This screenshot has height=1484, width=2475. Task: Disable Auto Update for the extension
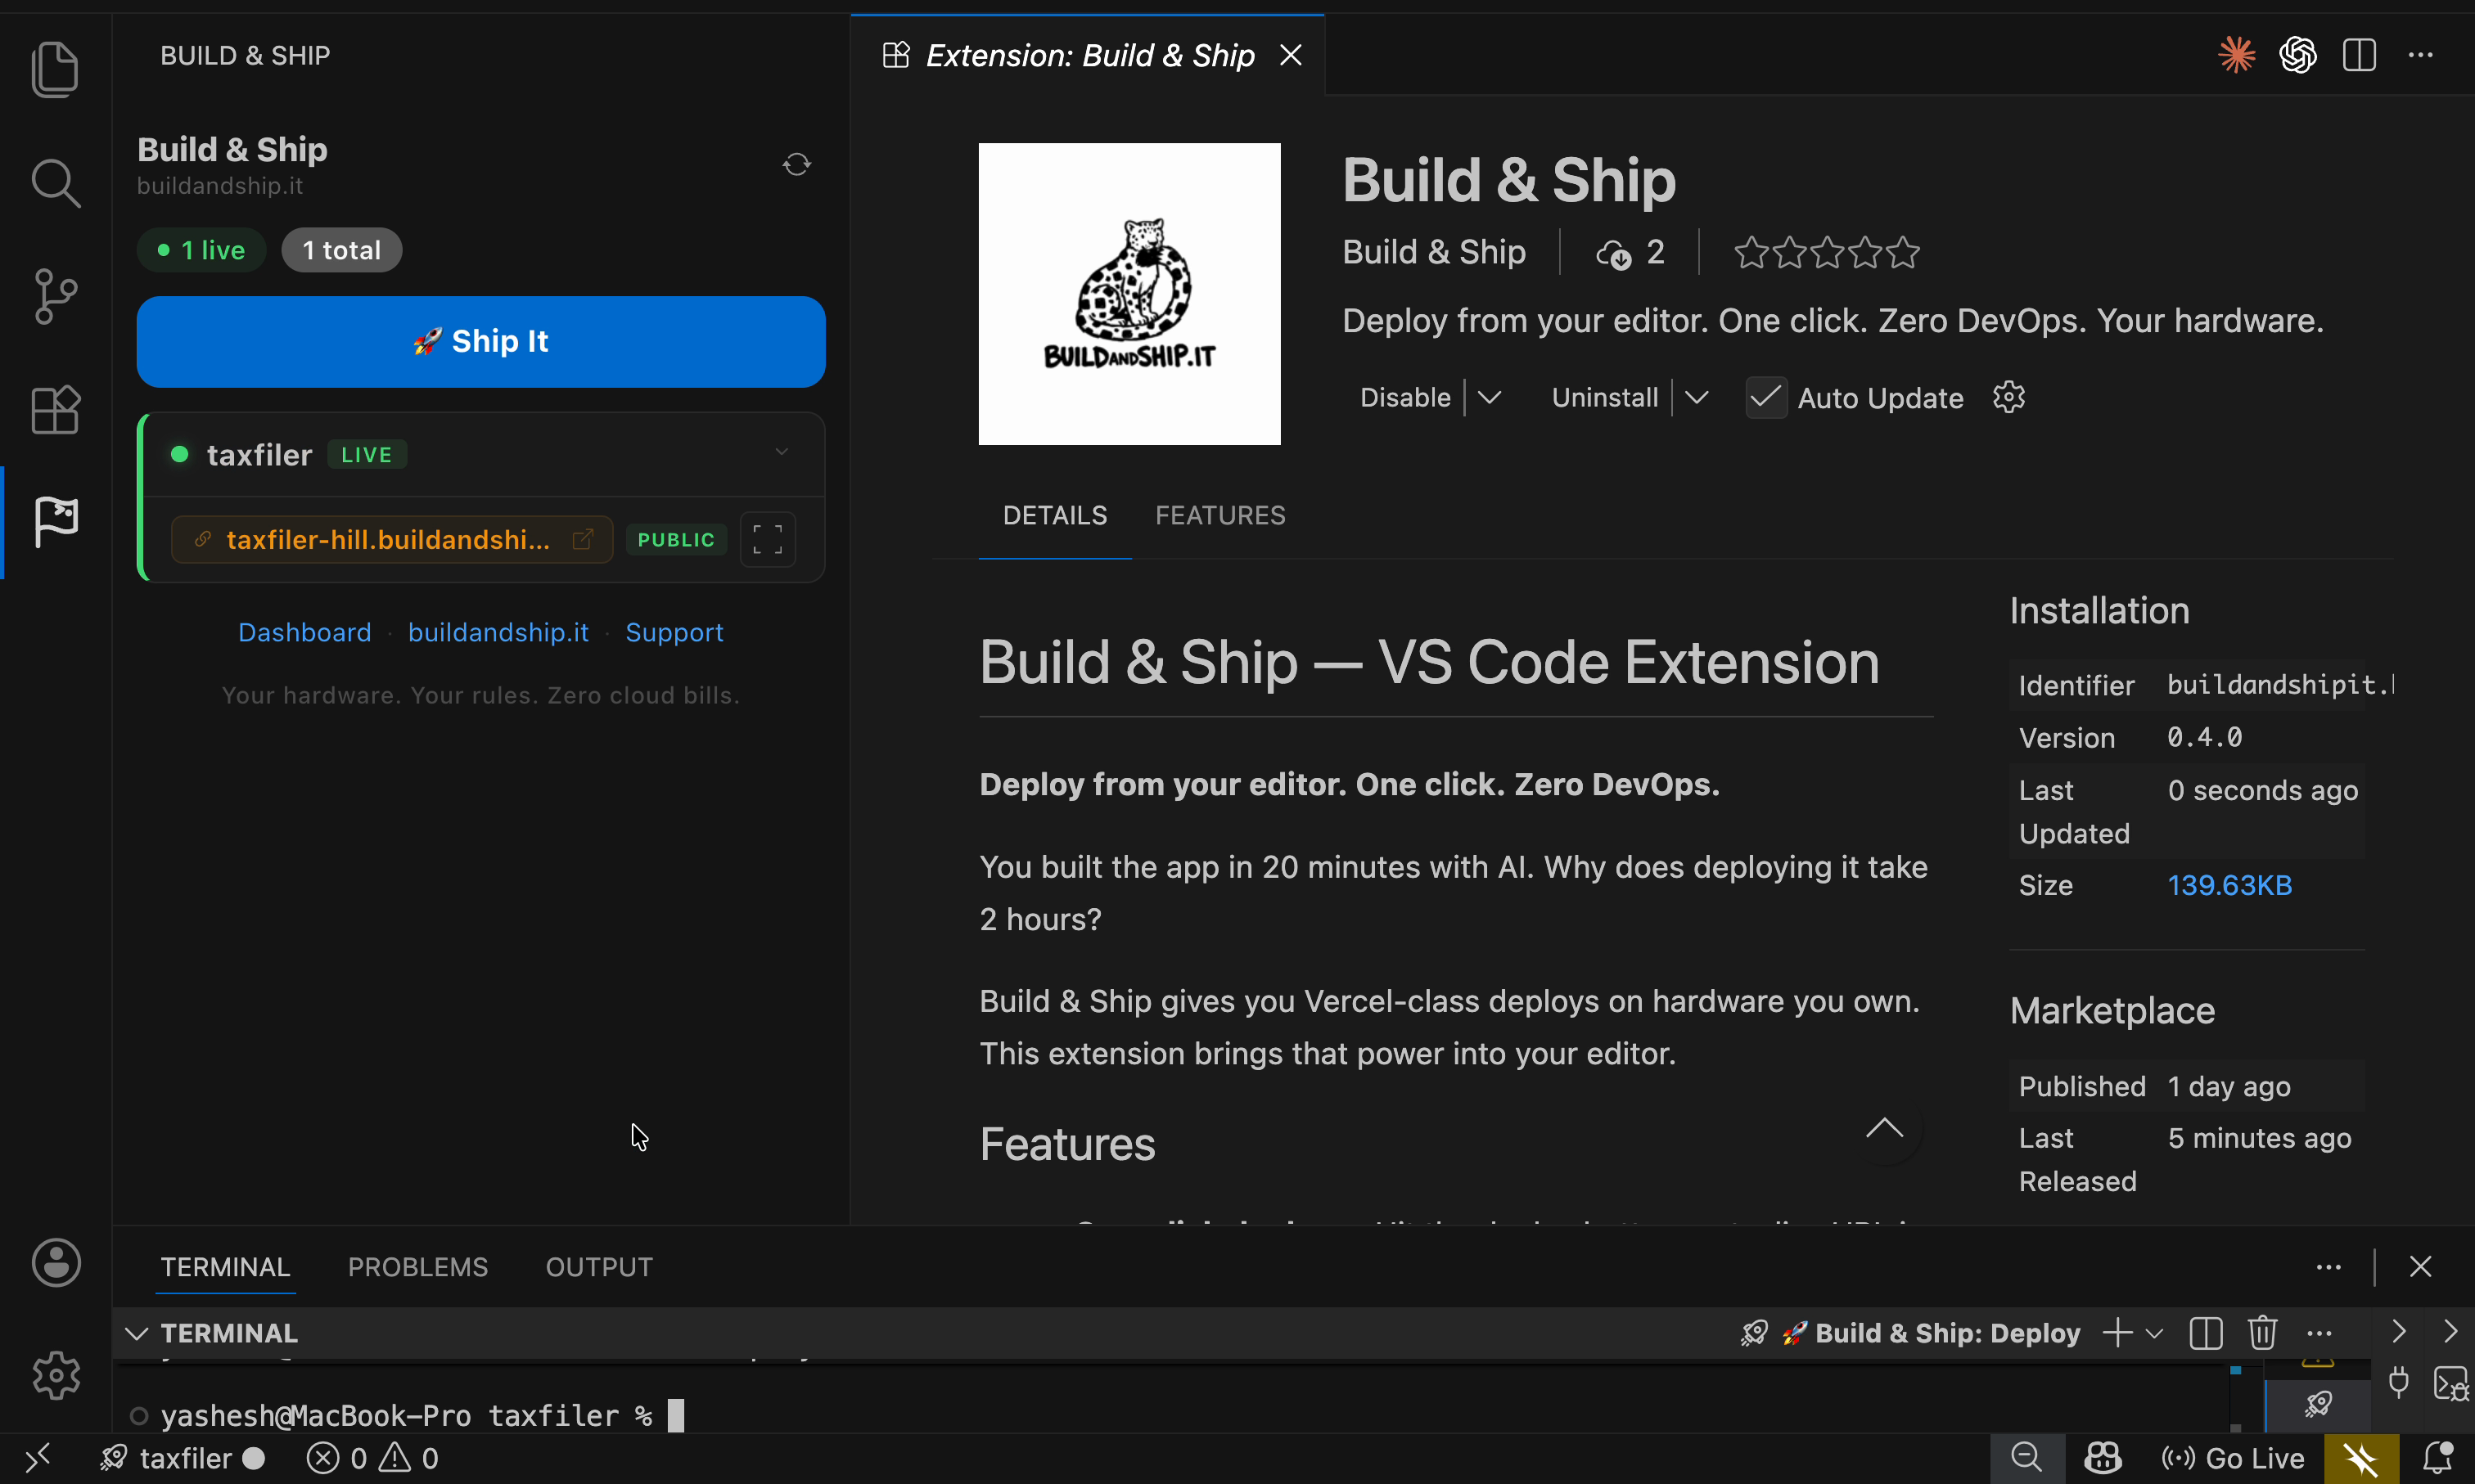click(1765, 397)
